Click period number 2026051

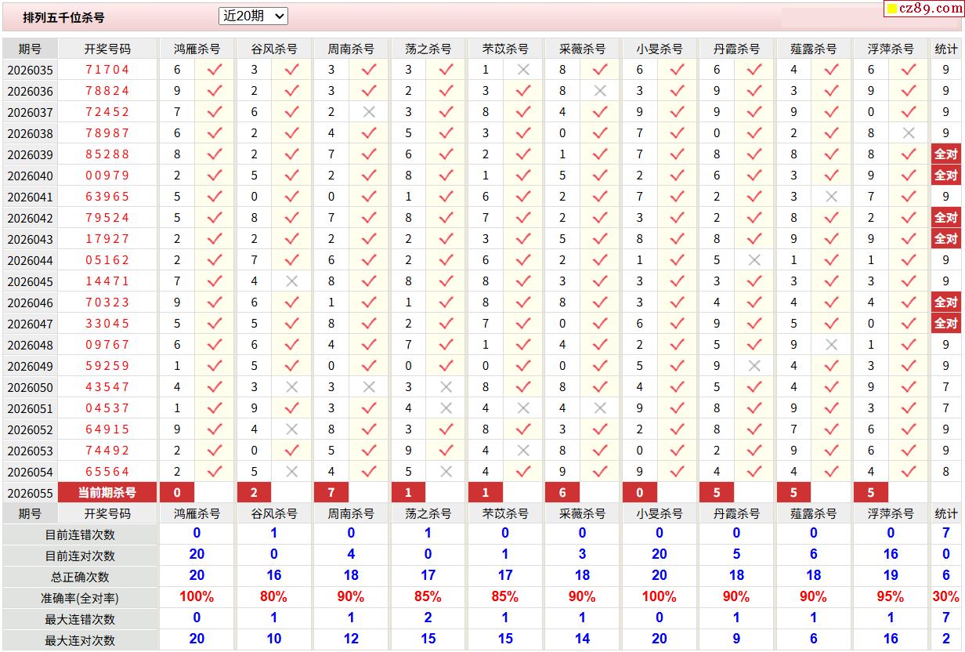tap(31, 409)
